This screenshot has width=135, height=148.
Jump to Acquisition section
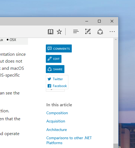pyautogui.click(x=56, y=121)
